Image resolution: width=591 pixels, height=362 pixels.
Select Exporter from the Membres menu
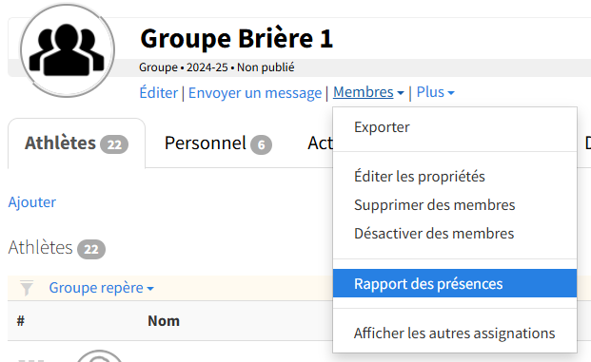[x=455, y=127]
